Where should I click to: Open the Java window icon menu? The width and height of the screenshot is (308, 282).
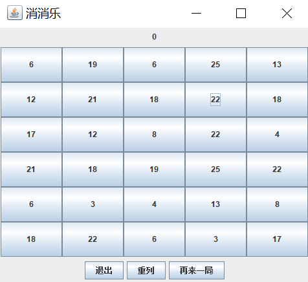(15, 13)
